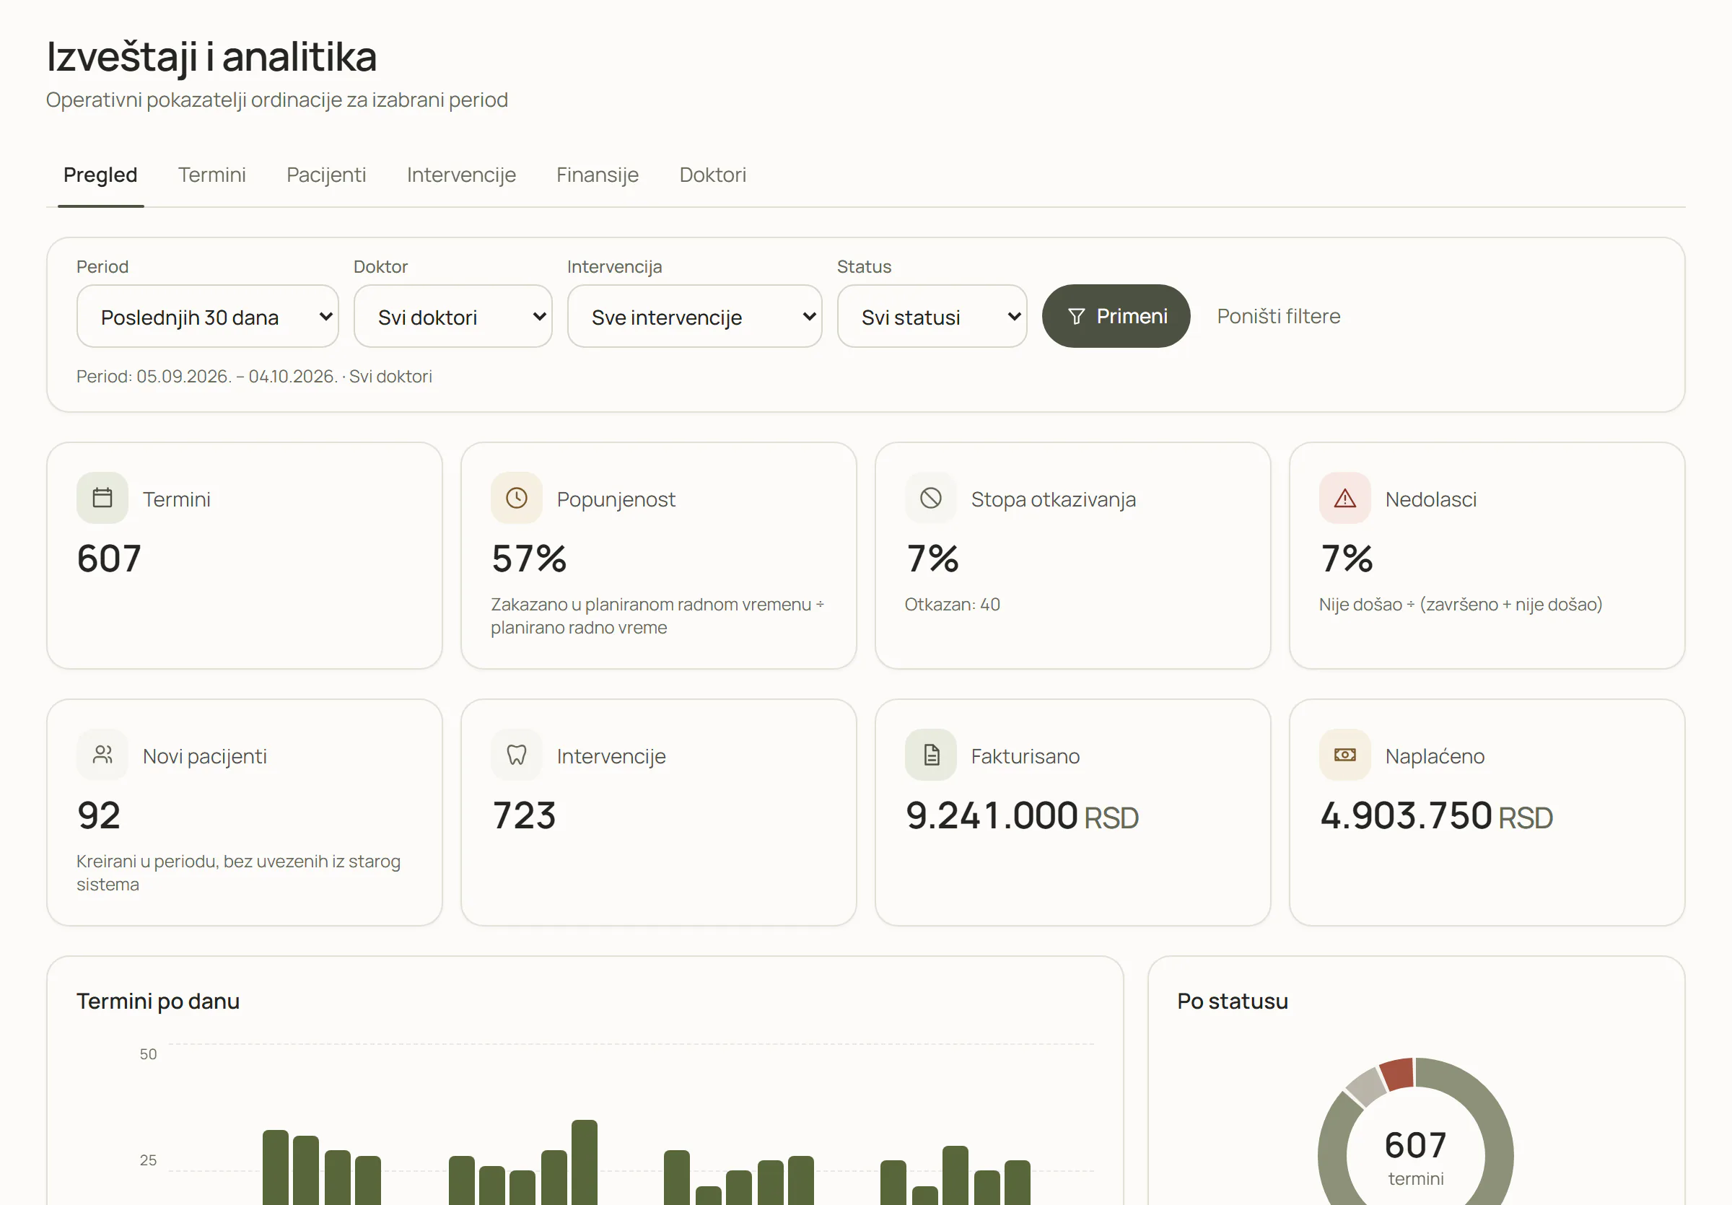Click the warning triangle icon for Nedolasci

(1345, 498)
